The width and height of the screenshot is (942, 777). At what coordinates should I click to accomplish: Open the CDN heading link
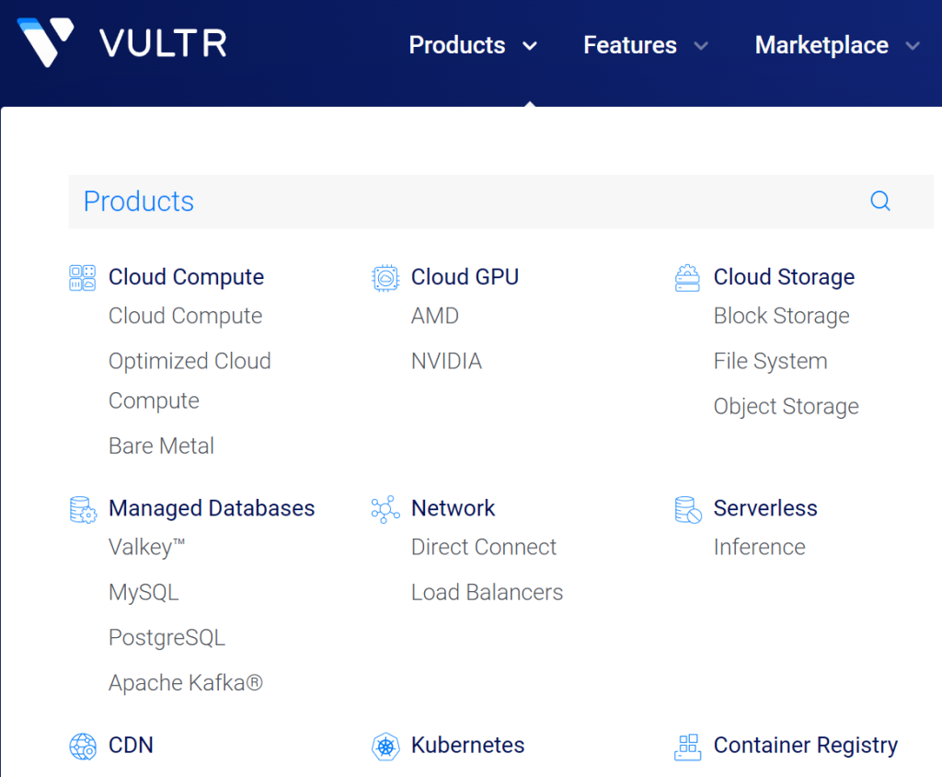(131, 745)
